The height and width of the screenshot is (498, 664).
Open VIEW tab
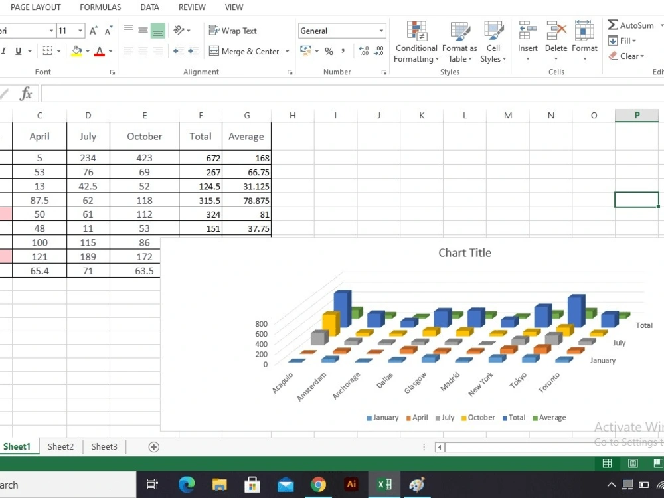click(234, 7)
